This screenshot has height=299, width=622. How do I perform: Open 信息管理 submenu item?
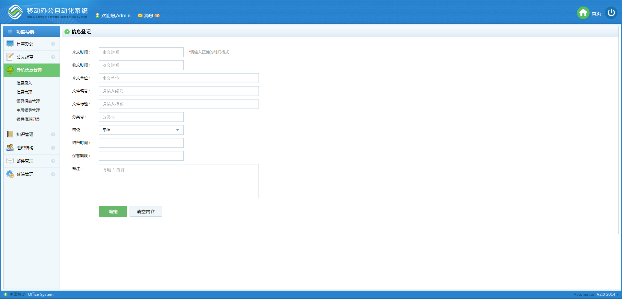(24, 92)
